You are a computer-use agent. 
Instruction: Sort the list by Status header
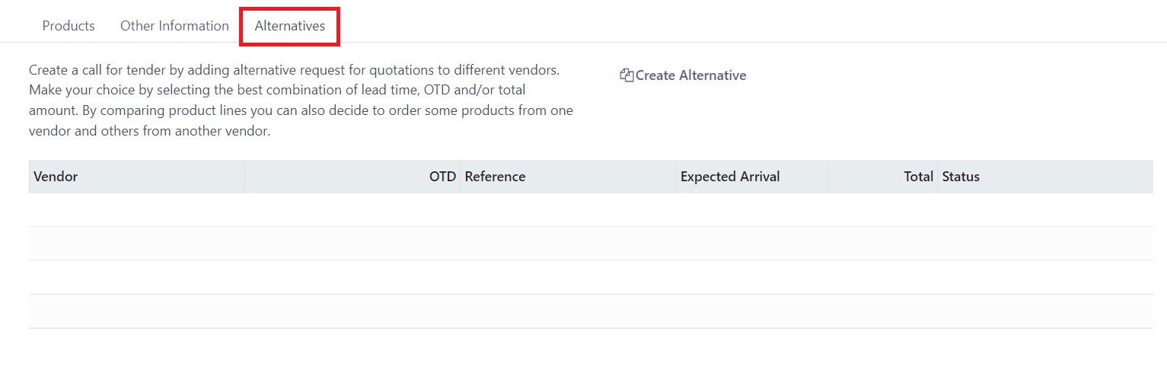[x=1045, y=177]
